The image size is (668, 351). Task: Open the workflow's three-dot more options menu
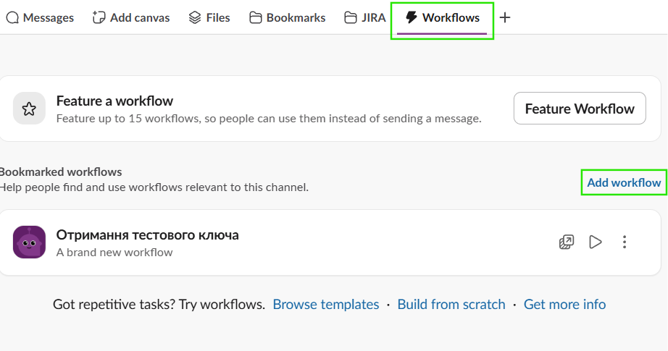625,242
